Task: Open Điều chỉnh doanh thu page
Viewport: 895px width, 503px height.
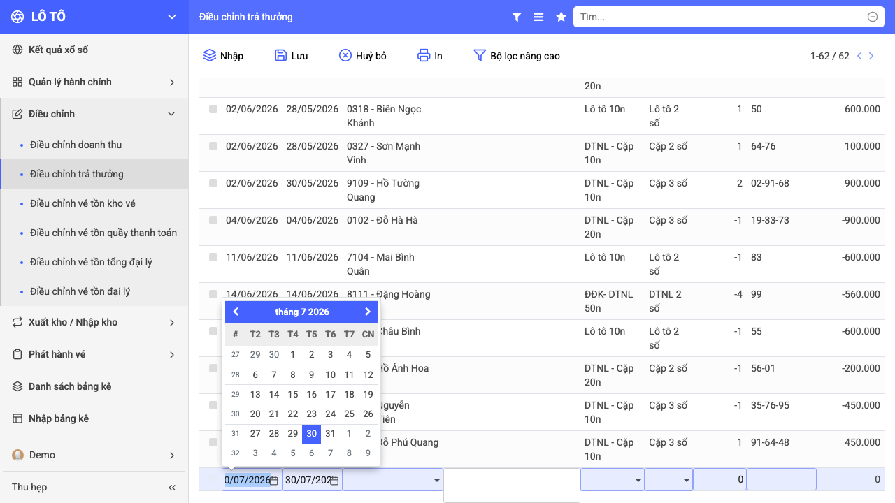Action: pos(76,145)
